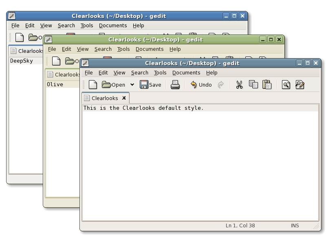Close the DeepSky blue gedit window
This screenshot has width=326, height=244.
242,16
